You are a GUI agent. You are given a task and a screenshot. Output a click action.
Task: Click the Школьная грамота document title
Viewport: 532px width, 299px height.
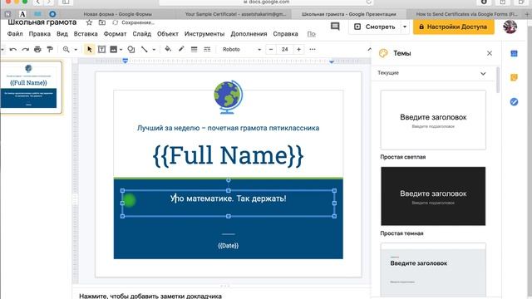point(42,22)
